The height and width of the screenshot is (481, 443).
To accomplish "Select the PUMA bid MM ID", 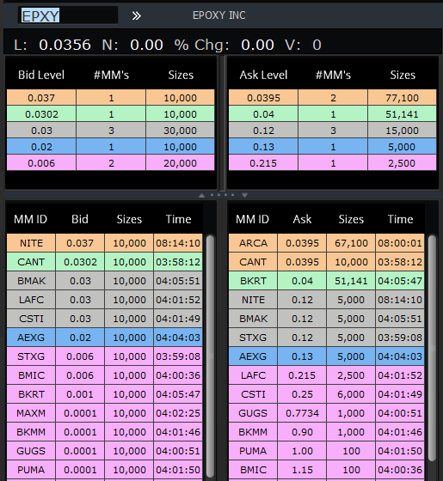I will point(31,470).
